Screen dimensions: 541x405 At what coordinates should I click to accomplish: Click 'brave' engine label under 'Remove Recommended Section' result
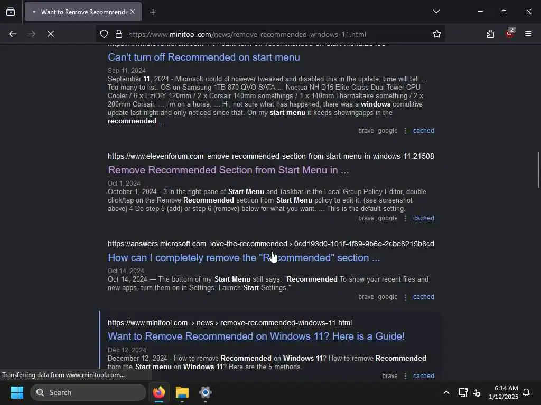[x=366, y=218]
